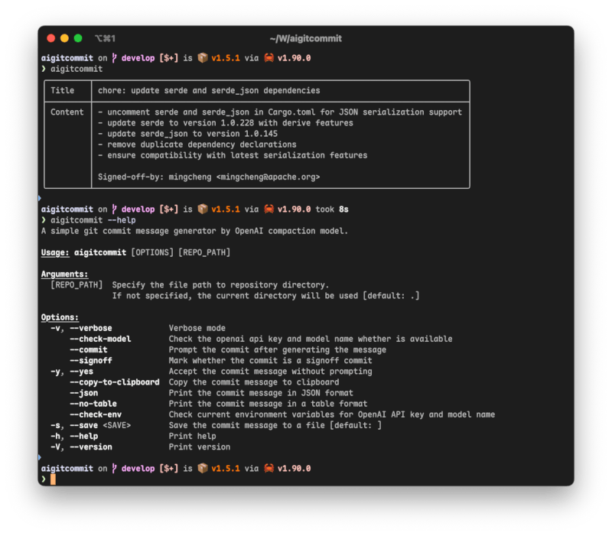Click the ⌥⌘1 shortcut indicator in title bar

[105, 38]
